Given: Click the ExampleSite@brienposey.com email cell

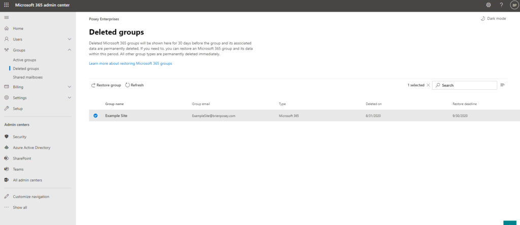Looking at the screenshot, I should point(214,116).
